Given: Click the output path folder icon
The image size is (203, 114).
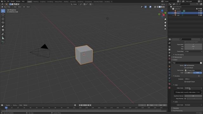Looking at the screenshot, I should 201,63.
